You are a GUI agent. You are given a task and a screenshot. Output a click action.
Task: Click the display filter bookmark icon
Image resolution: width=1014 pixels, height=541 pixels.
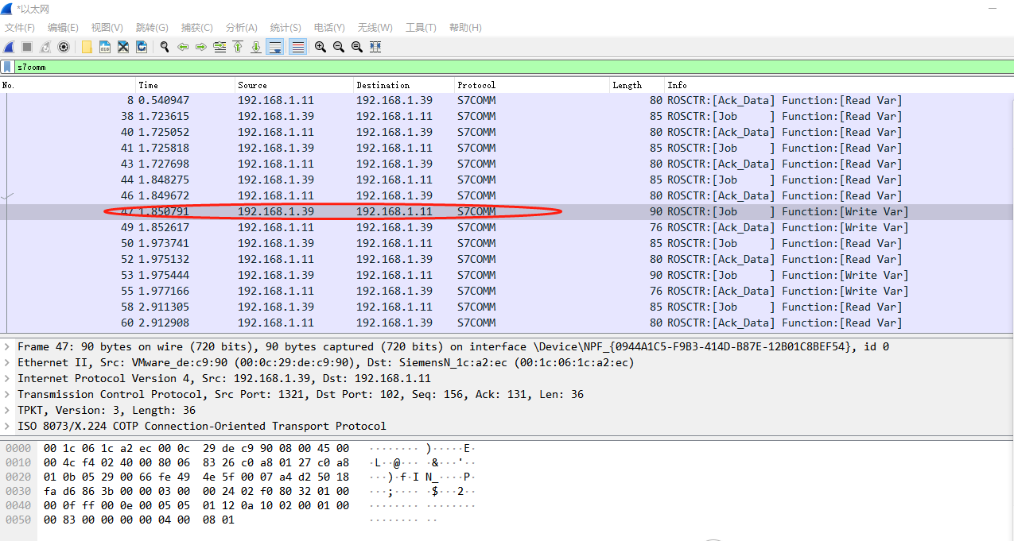click(7, 67)
